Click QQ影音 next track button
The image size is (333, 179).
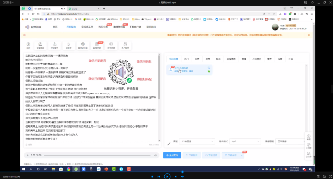(x=176, y=177)
